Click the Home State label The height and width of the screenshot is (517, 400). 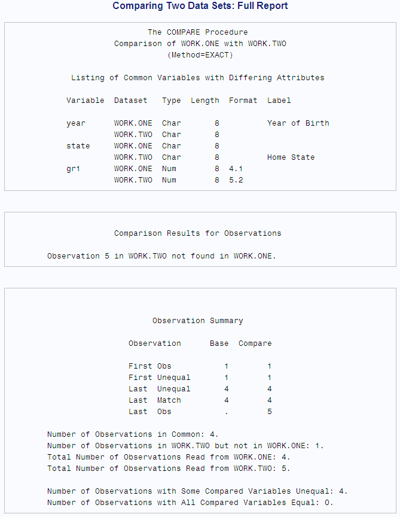(291, 157)
